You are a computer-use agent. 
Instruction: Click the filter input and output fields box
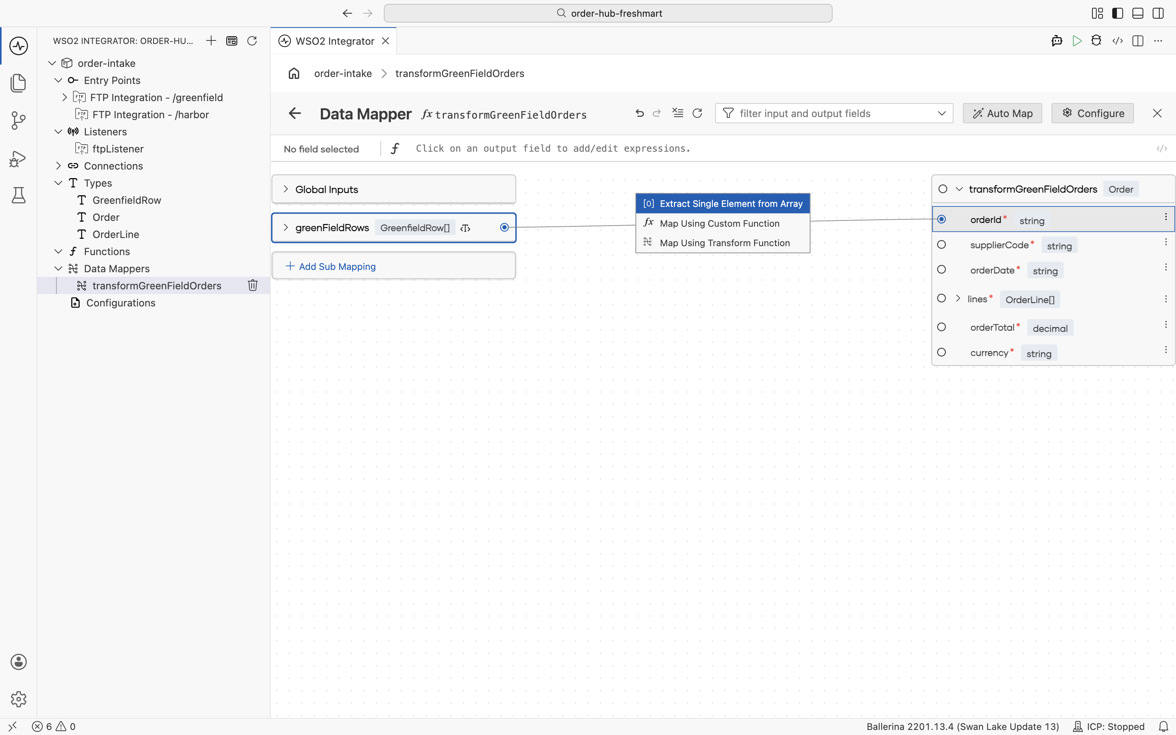(x=834, y=113)
